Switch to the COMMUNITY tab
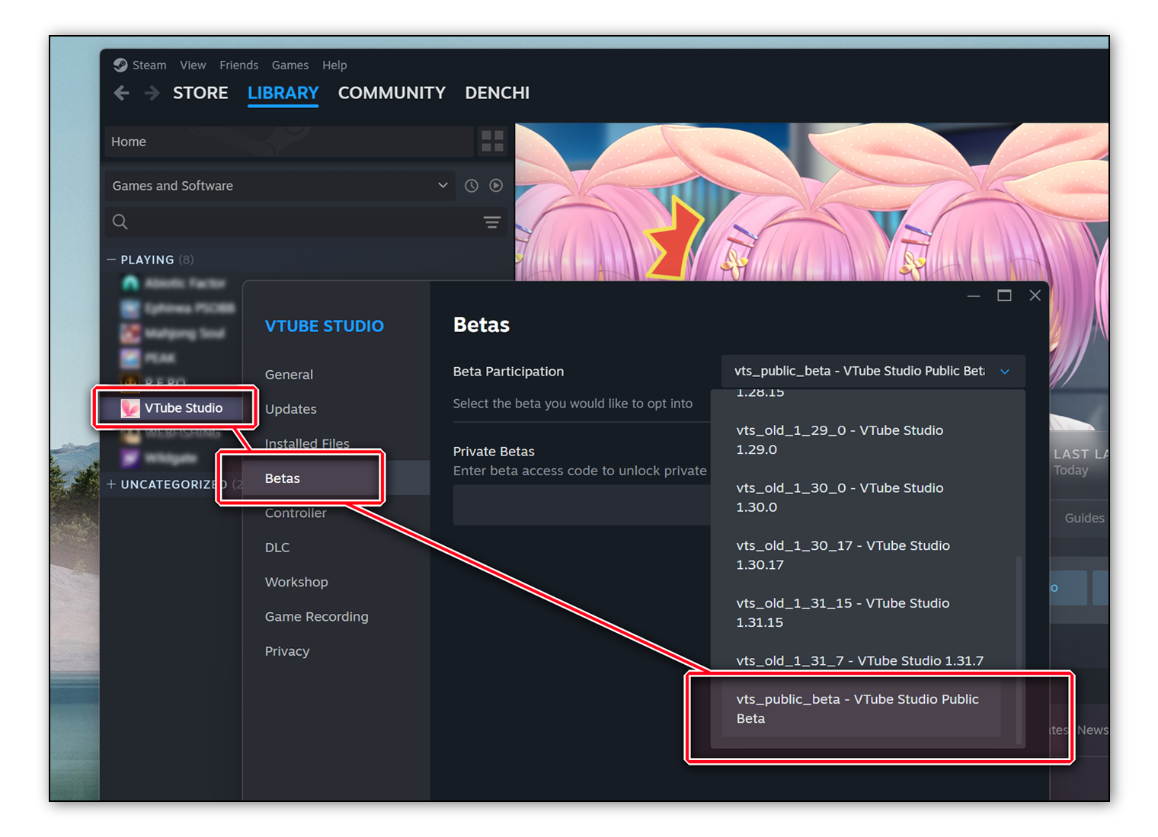Image resolution: width=1158 pixels, height=837 pixels. pos(391,92)
